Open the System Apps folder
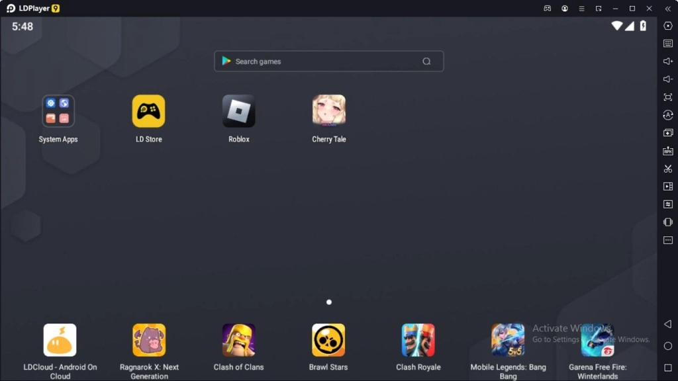The width and height of the screenshot is (678, 381). pos(58,111)
